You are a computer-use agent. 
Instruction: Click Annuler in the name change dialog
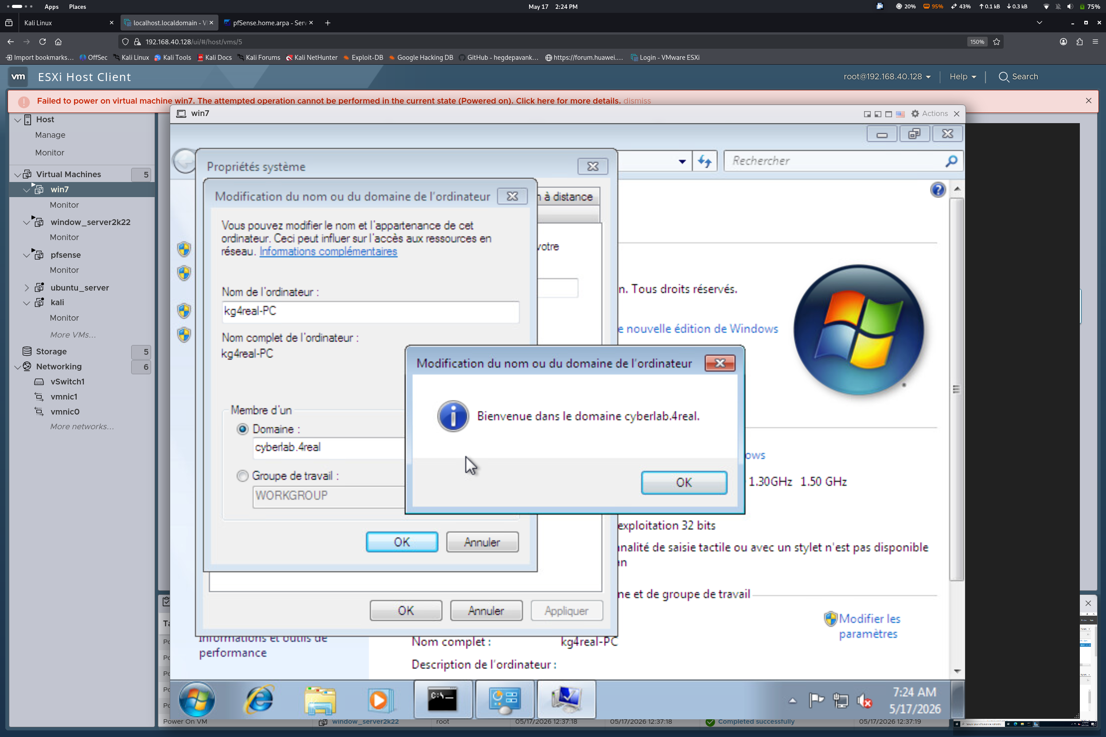click(x=482, y=542)
